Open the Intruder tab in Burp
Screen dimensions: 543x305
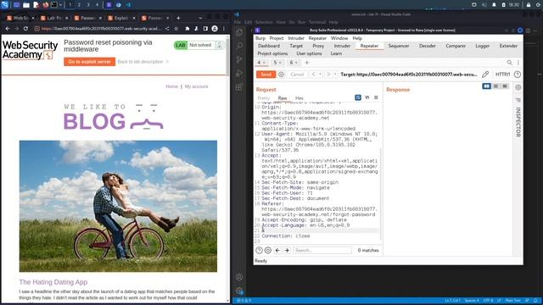click(x=342, y=46)
